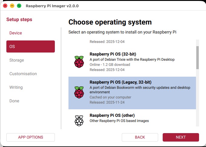Click the outlined raspberry icon for Raspberry Pi OS (other)
The height and width of the screenshot is (147, 206).
79,120
